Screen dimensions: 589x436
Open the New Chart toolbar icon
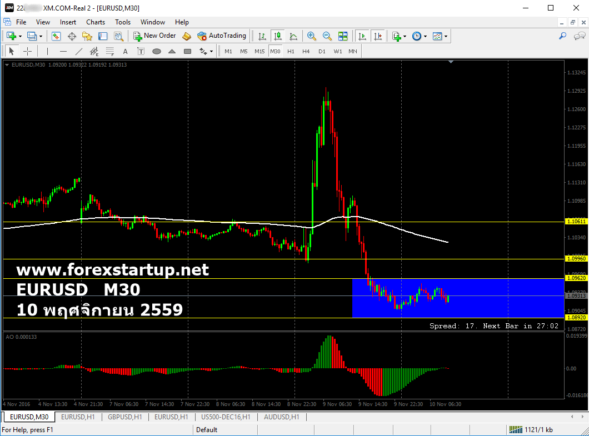tap(11, 36)
